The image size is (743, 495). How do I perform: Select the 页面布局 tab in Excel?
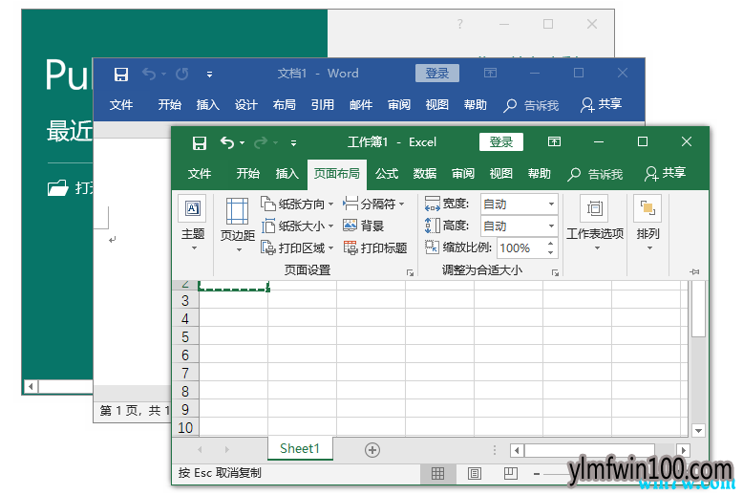(x=336, y=174)
